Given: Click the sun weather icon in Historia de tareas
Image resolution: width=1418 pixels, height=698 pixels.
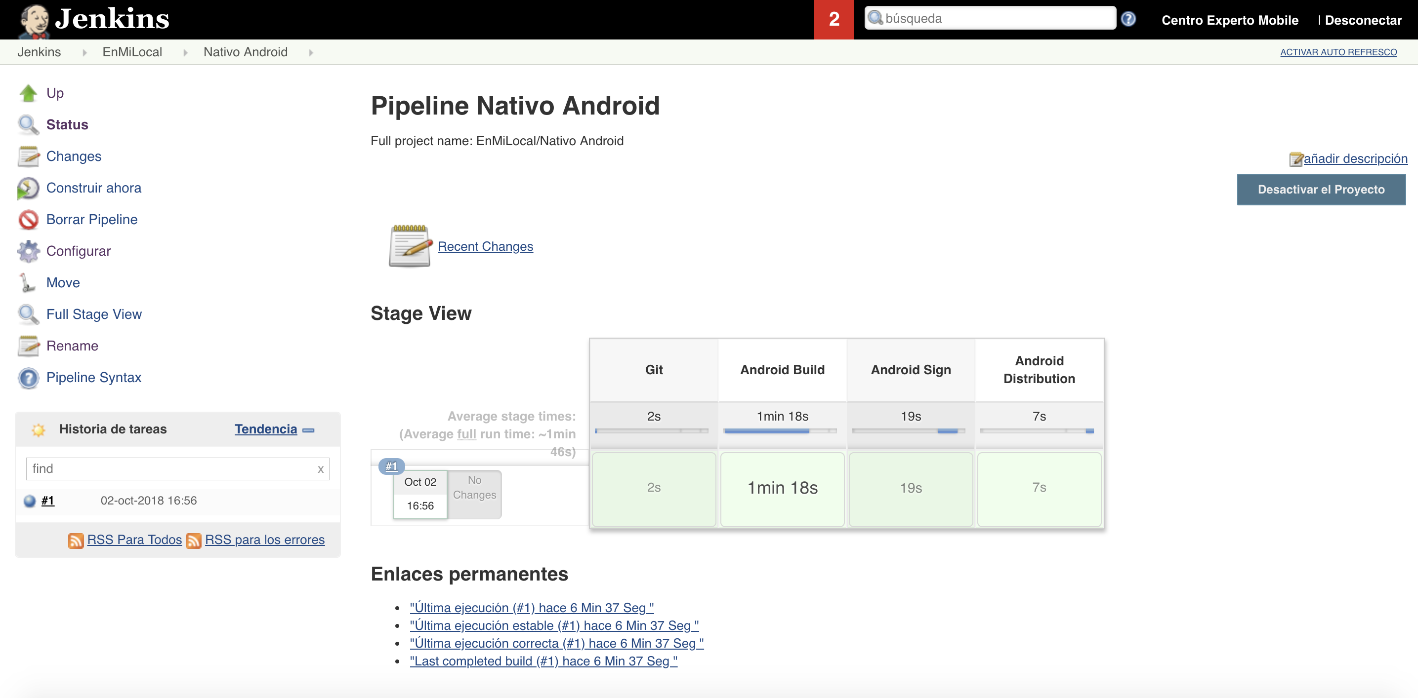Looking at the screenshot, I should 39,429.
